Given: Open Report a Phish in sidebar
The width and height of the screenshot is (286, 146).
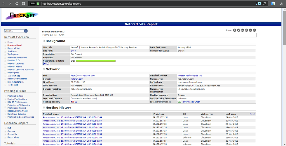Looking at the screenshot, I should (x=14, y=48).
